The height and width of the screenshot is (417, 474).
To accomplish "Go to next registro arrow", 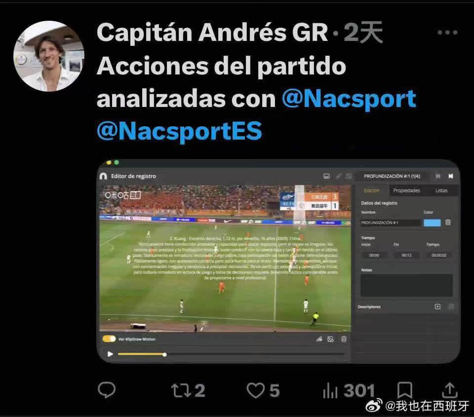I will (450, 176).
